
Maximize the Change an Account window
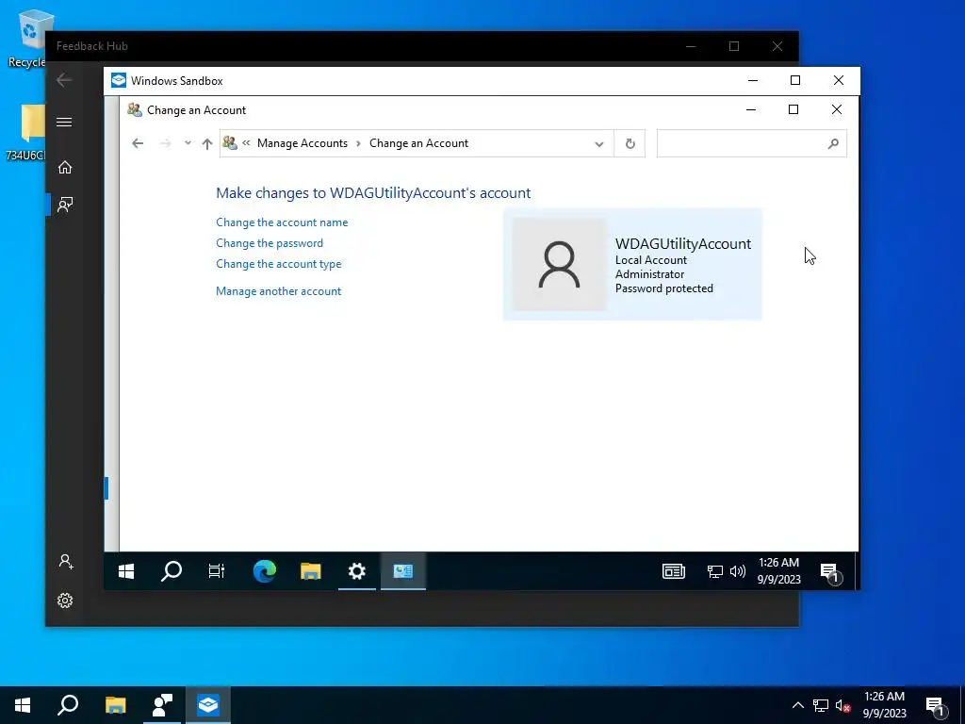(793, 109)
